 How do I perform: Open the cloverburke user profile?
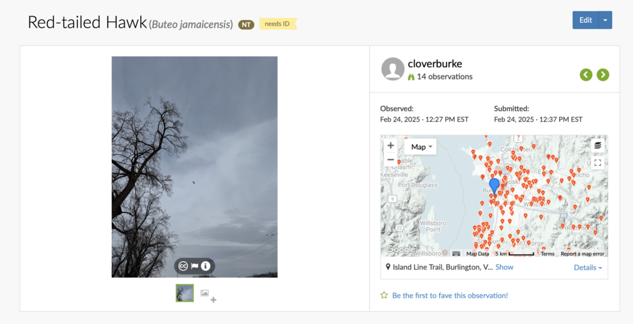coord(435,64)
